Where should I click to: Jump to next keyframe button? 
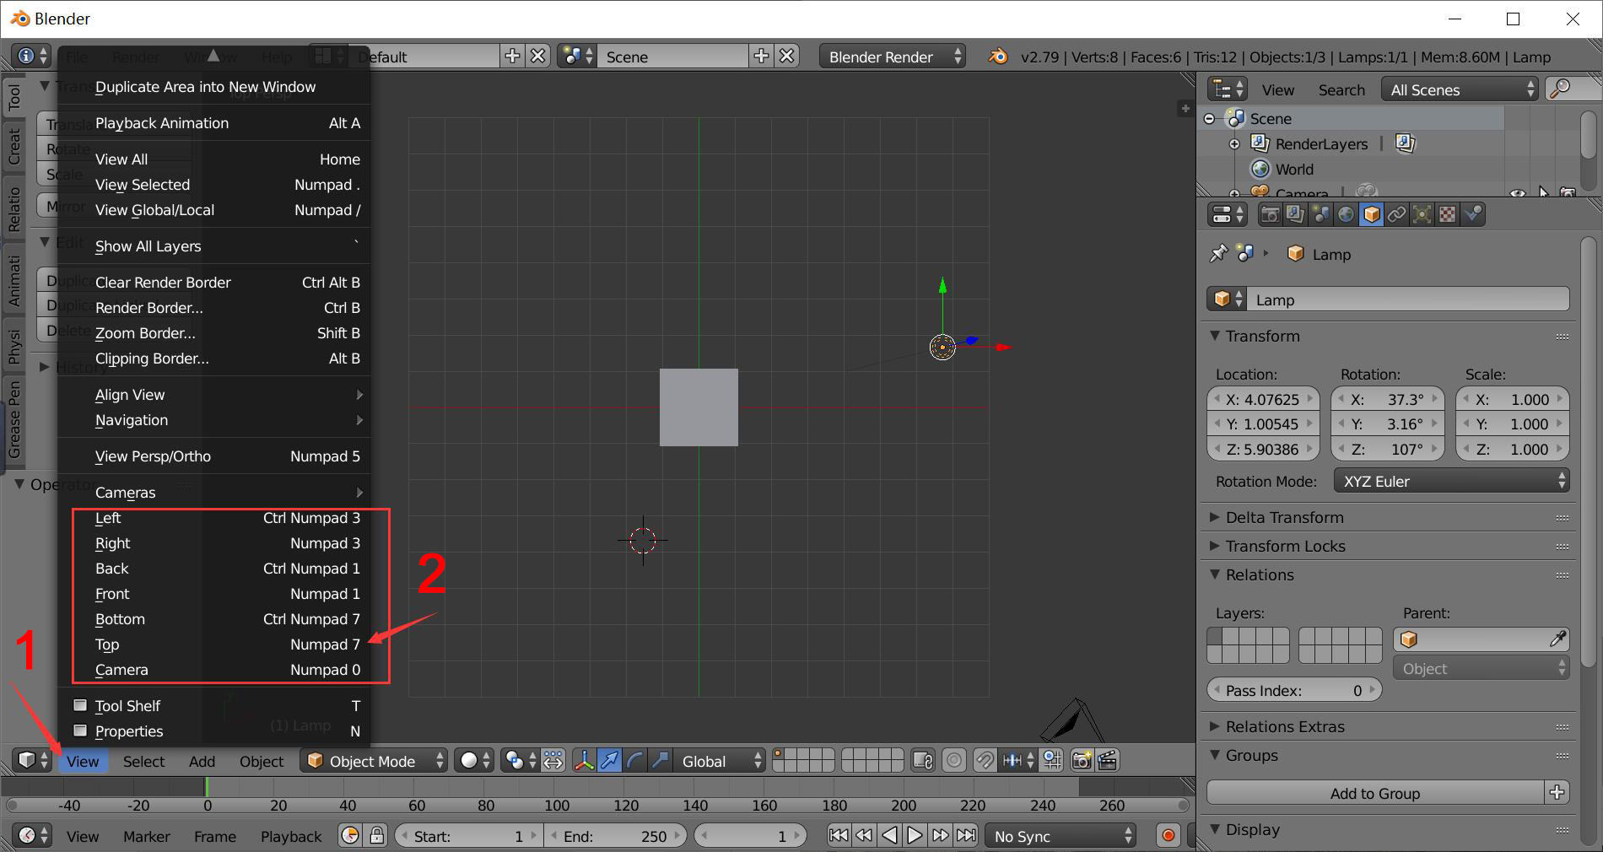(x=941, y=836)
